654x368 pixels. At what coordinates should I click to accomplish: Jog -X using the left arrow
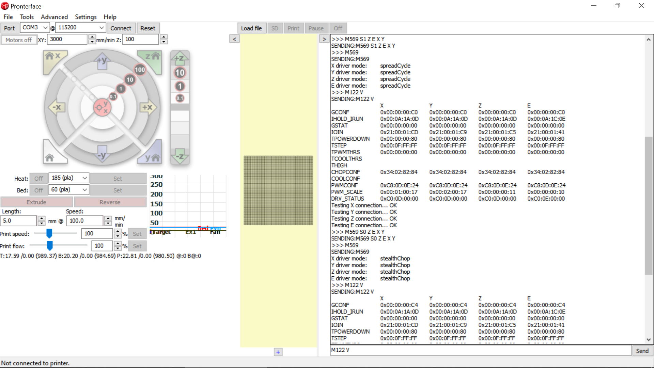(x=57, y=107)
